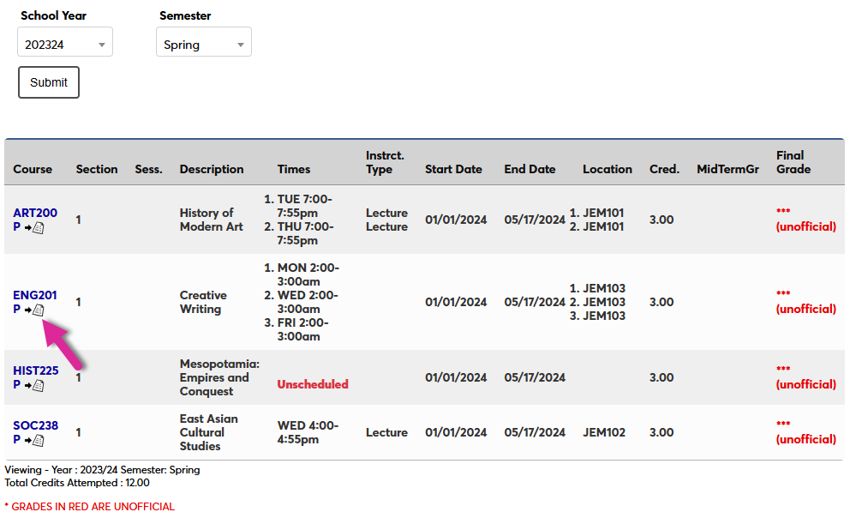850x518 pixels.
Task: Click the unofficial grade for SOC238
Action: pyautogui.click(x=805, y=432)
